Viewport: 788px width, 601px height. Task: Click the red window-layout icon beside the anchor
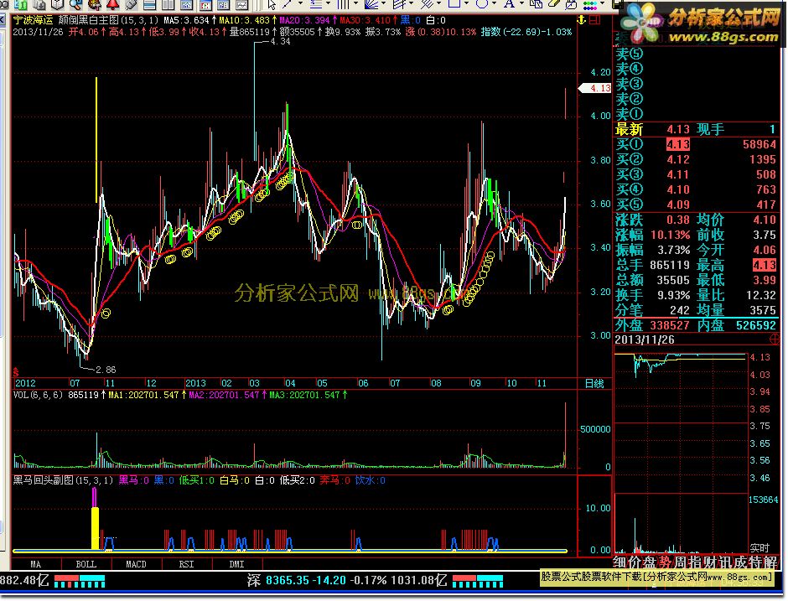tap(595, 20)
